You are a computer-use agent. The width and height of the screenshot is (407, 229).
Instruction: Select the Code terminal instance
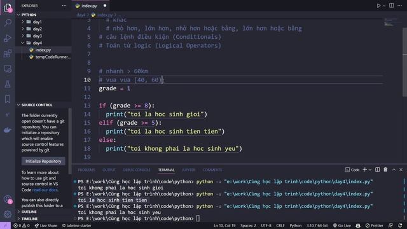point(352,170)
